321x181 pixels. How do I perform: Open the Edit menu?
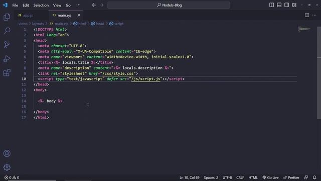pos(26,5)
